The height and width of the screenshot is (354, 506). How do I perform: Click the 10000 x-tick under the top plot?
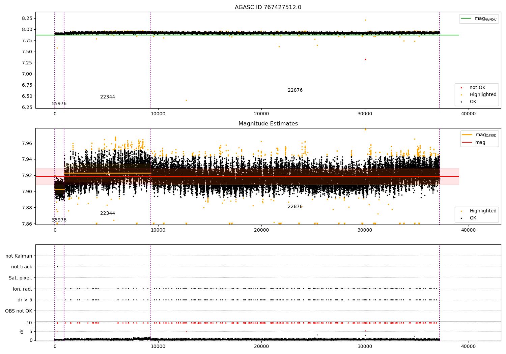(158, 114)
